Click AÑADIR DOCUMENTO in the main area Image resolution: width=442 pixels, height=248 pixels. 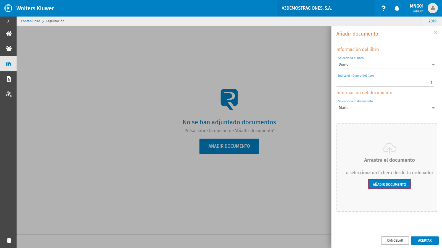(x=229, y=146)
